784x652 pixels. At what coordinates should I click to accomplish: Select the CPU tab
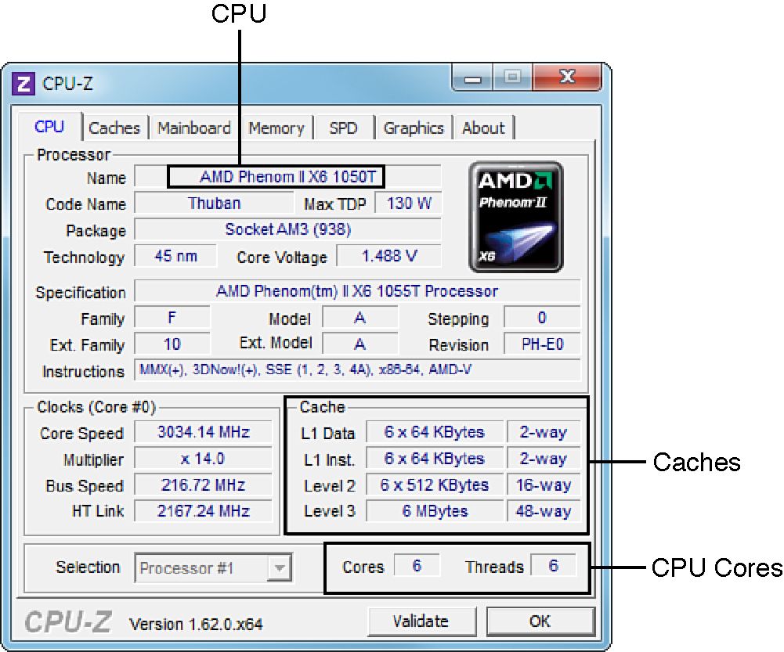click(x=49, y=127)
